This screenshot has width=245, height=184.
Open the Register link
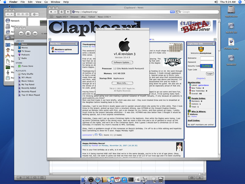click(201, 79)
